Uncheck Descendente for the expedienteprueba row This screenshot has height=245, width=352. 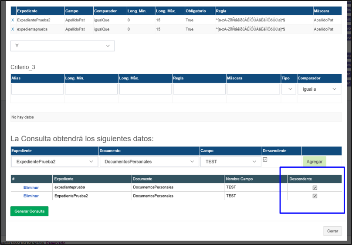[315, 187]
